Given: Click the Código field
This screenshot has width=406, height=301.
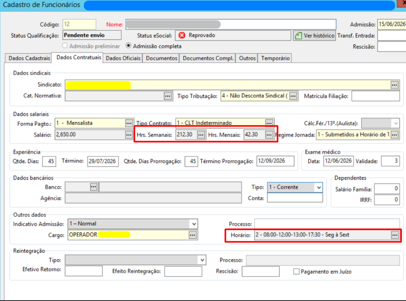Looking at the screenshot, I should click(79, 24).
